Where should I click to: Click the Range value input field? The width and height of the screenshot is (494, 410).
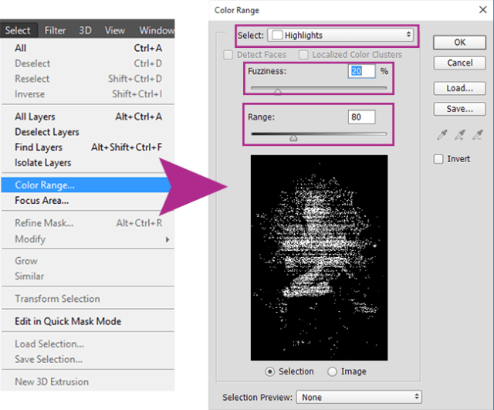pos(361,117)
